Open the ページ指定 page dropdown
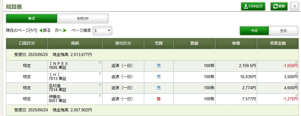Image resolution: width=301 pixels, height=116 pixels. 102,31
